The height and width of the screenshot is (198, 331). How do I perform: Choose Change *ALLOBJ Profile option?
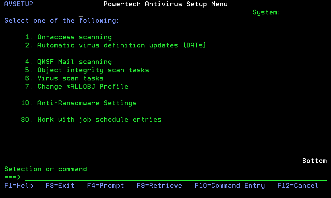tap(82, 87)
